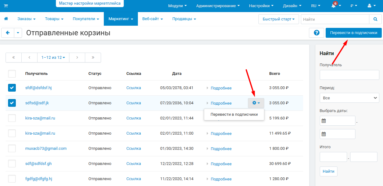The image size is (383, 186).
Task: Open the shopping cart icon in top bar
Action: coord(6,6)
